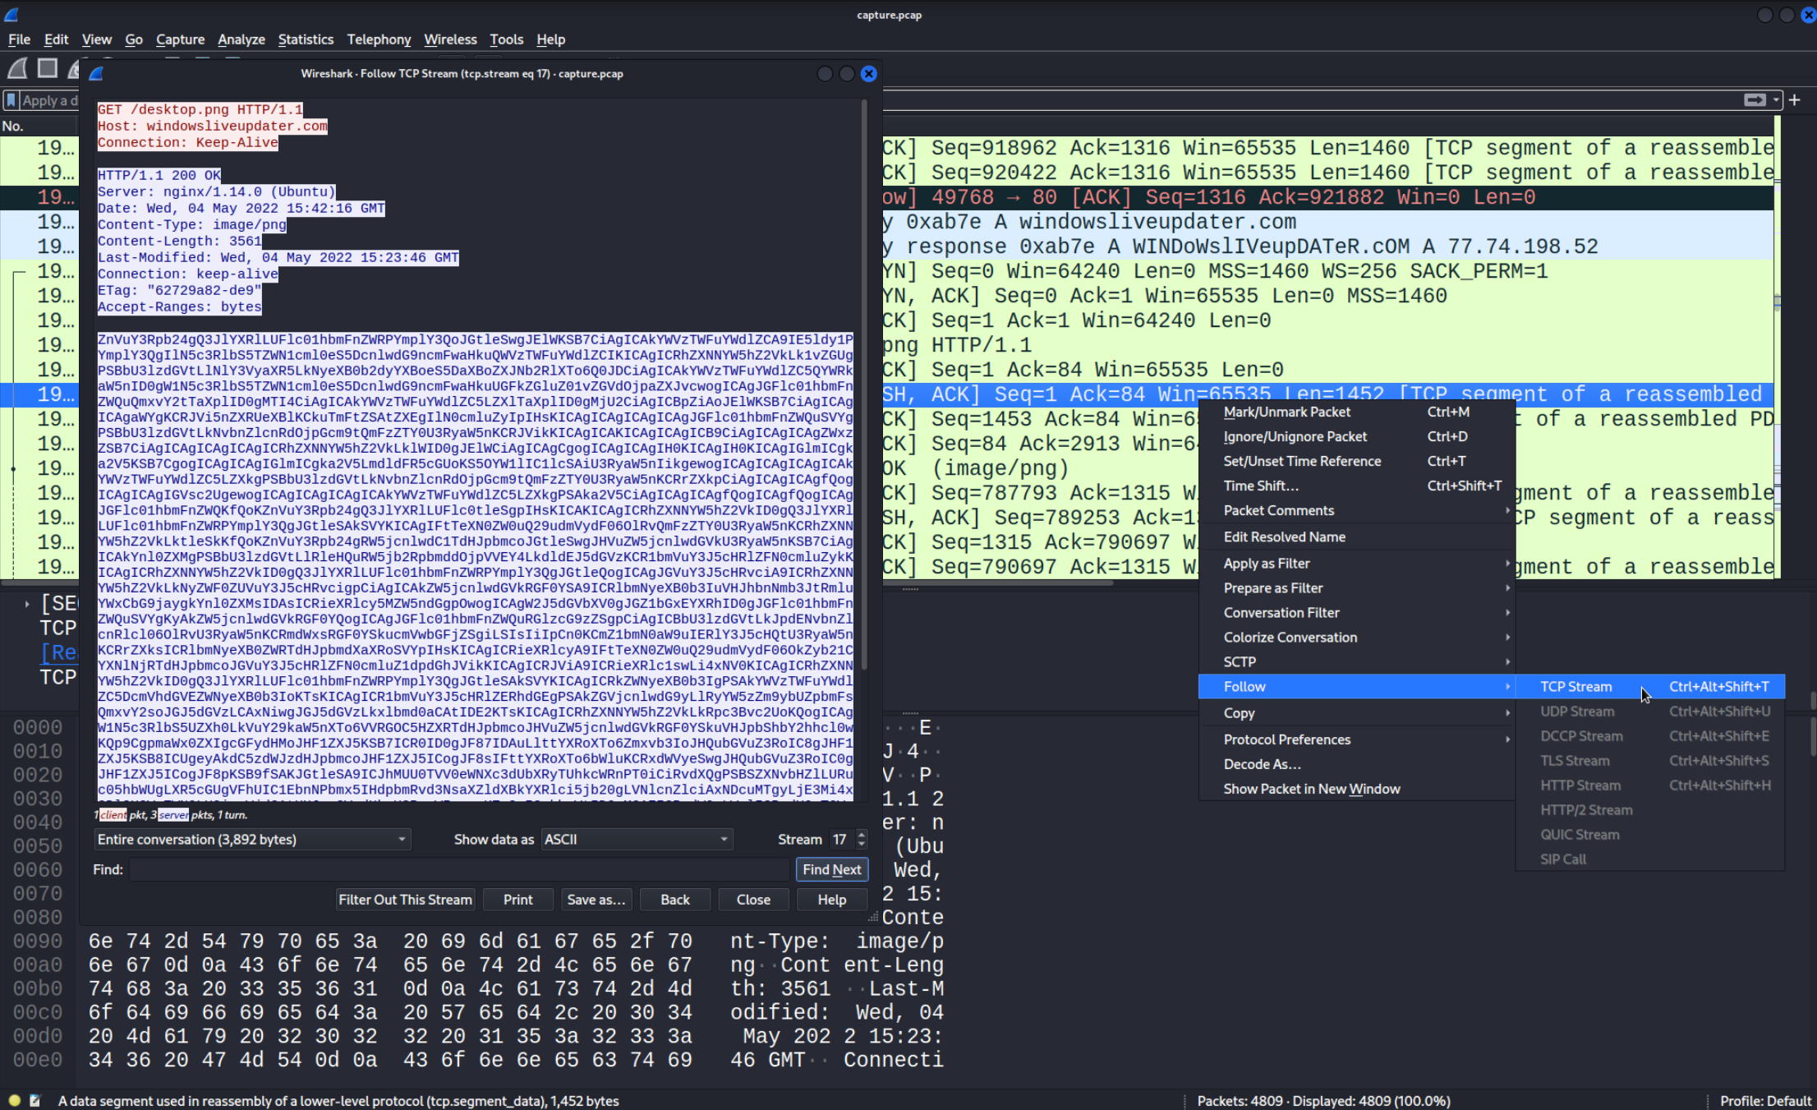
Task: Increment the Stream number stepper
Action: (862, 834)
